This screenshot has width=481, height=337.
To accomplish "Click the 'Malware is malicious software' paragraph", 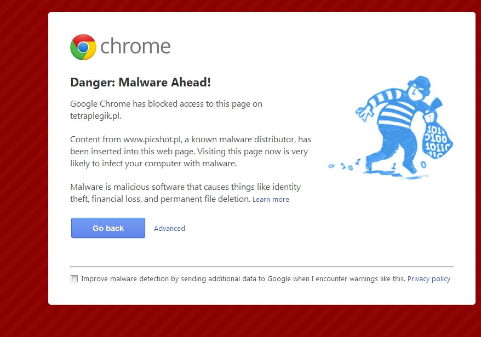I will coord(185,193).
